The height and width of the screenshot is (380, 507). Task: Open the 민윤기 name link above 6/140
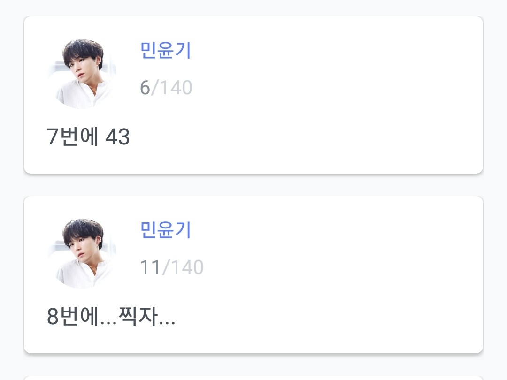coord(166,50)
